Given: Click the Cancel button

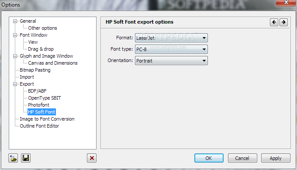Looking at the screenshot, I should click(x=242, y=158).
